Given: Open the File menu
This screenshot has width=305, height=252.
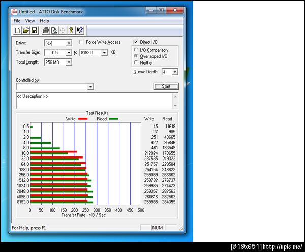Looking at the screenshot, I should pyautogui.click(x=17, y=21).
